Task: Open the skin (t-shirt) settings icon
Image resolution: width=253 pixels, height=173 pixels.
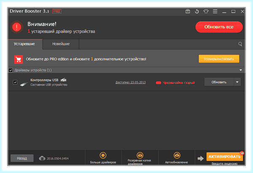Action: coord(206,11)
